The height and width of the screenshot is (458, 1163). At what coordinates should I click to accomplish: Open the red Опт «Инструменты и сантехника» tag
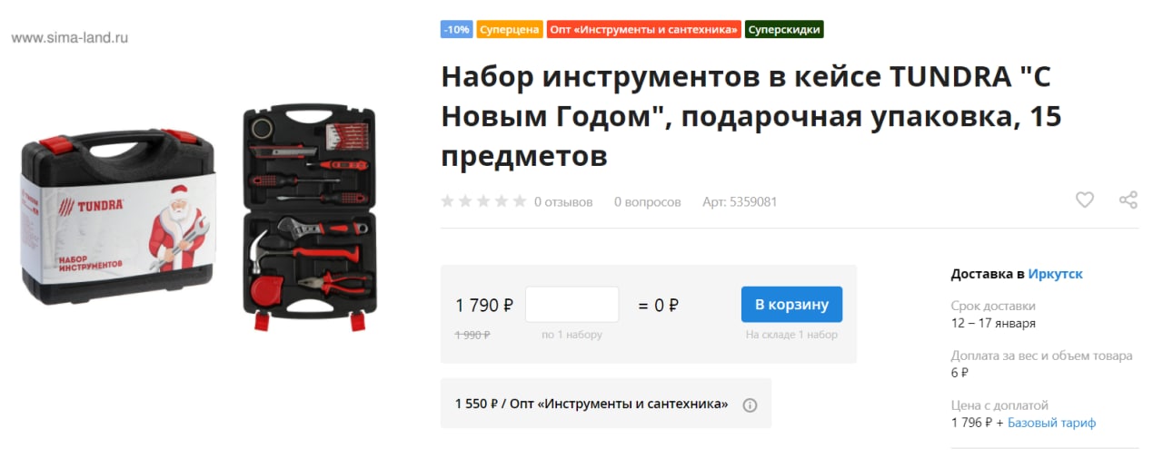(x=643, y=29)
